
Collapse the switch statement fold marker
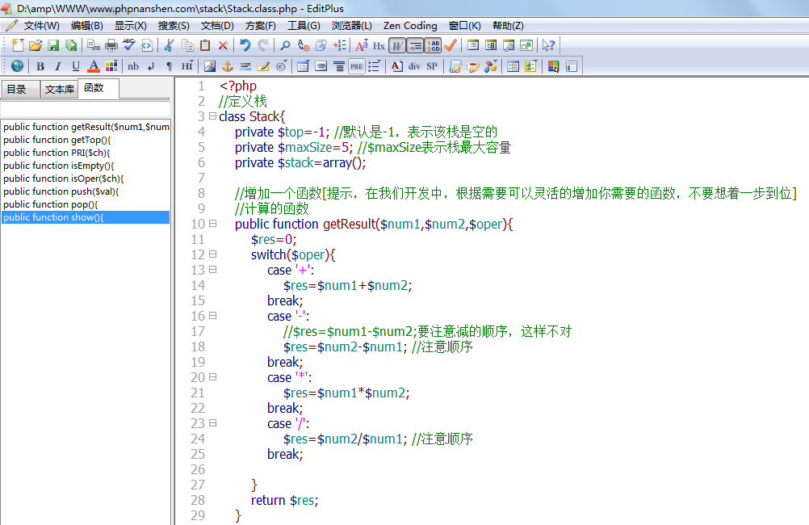pos(212,254)
